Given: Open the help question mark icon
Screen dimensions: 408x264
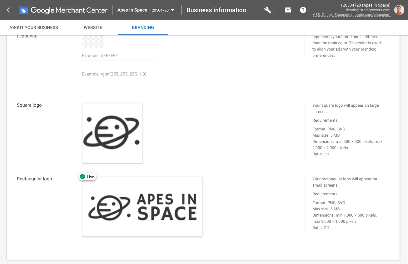Looking at the screenshot, I should (x=303, y=10).
